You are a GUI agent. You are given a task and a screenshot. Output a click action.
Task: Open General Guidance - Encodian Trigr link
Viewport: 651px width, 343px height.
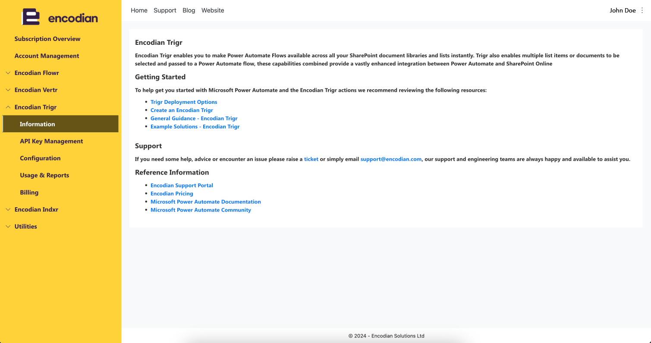(x=194, y=118)
